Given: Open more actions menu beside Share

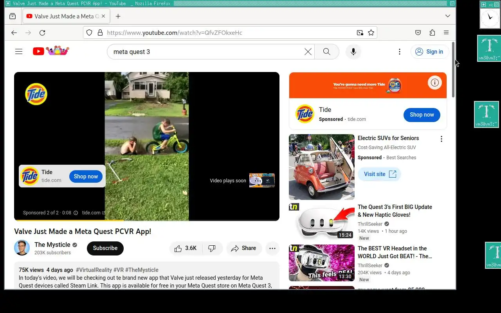Looking at the screenshot, I should 272,248.
